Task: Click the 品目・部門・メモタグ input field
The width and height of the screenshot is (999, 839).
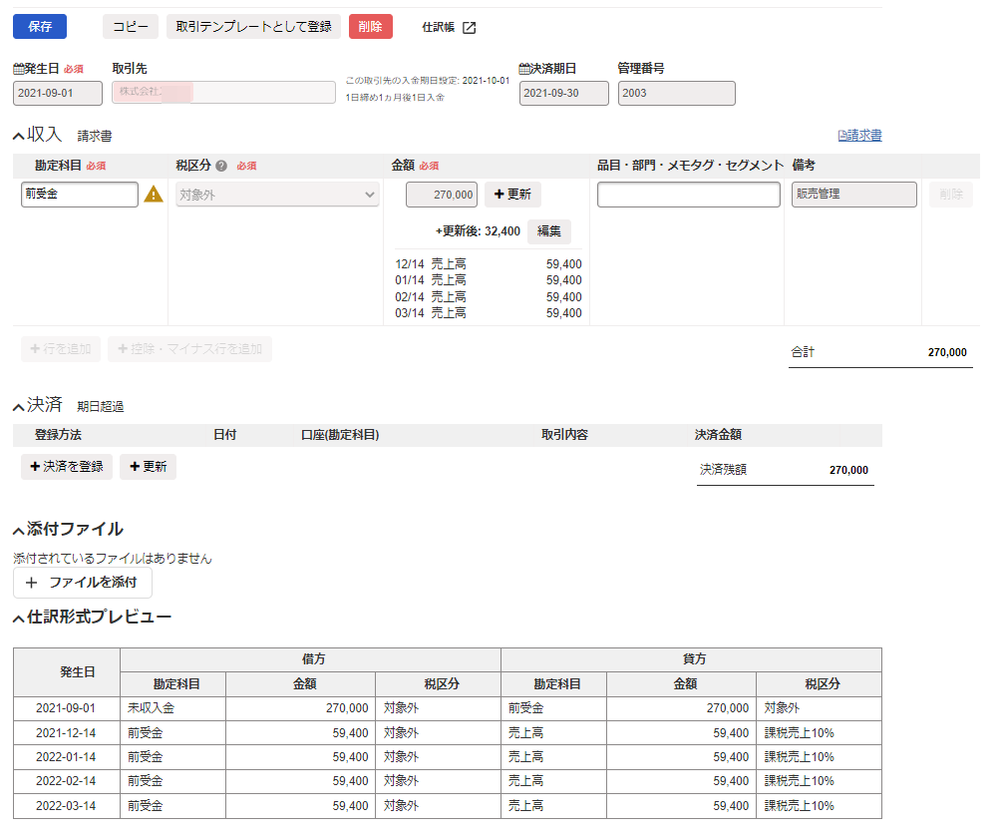Action: point(689,195)
